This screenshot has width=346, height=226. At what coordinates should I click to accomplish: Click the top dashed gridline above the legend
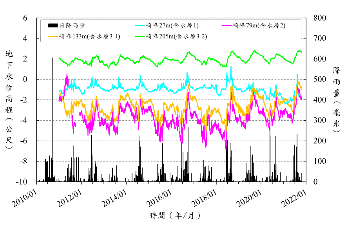(x=172, y=18)
